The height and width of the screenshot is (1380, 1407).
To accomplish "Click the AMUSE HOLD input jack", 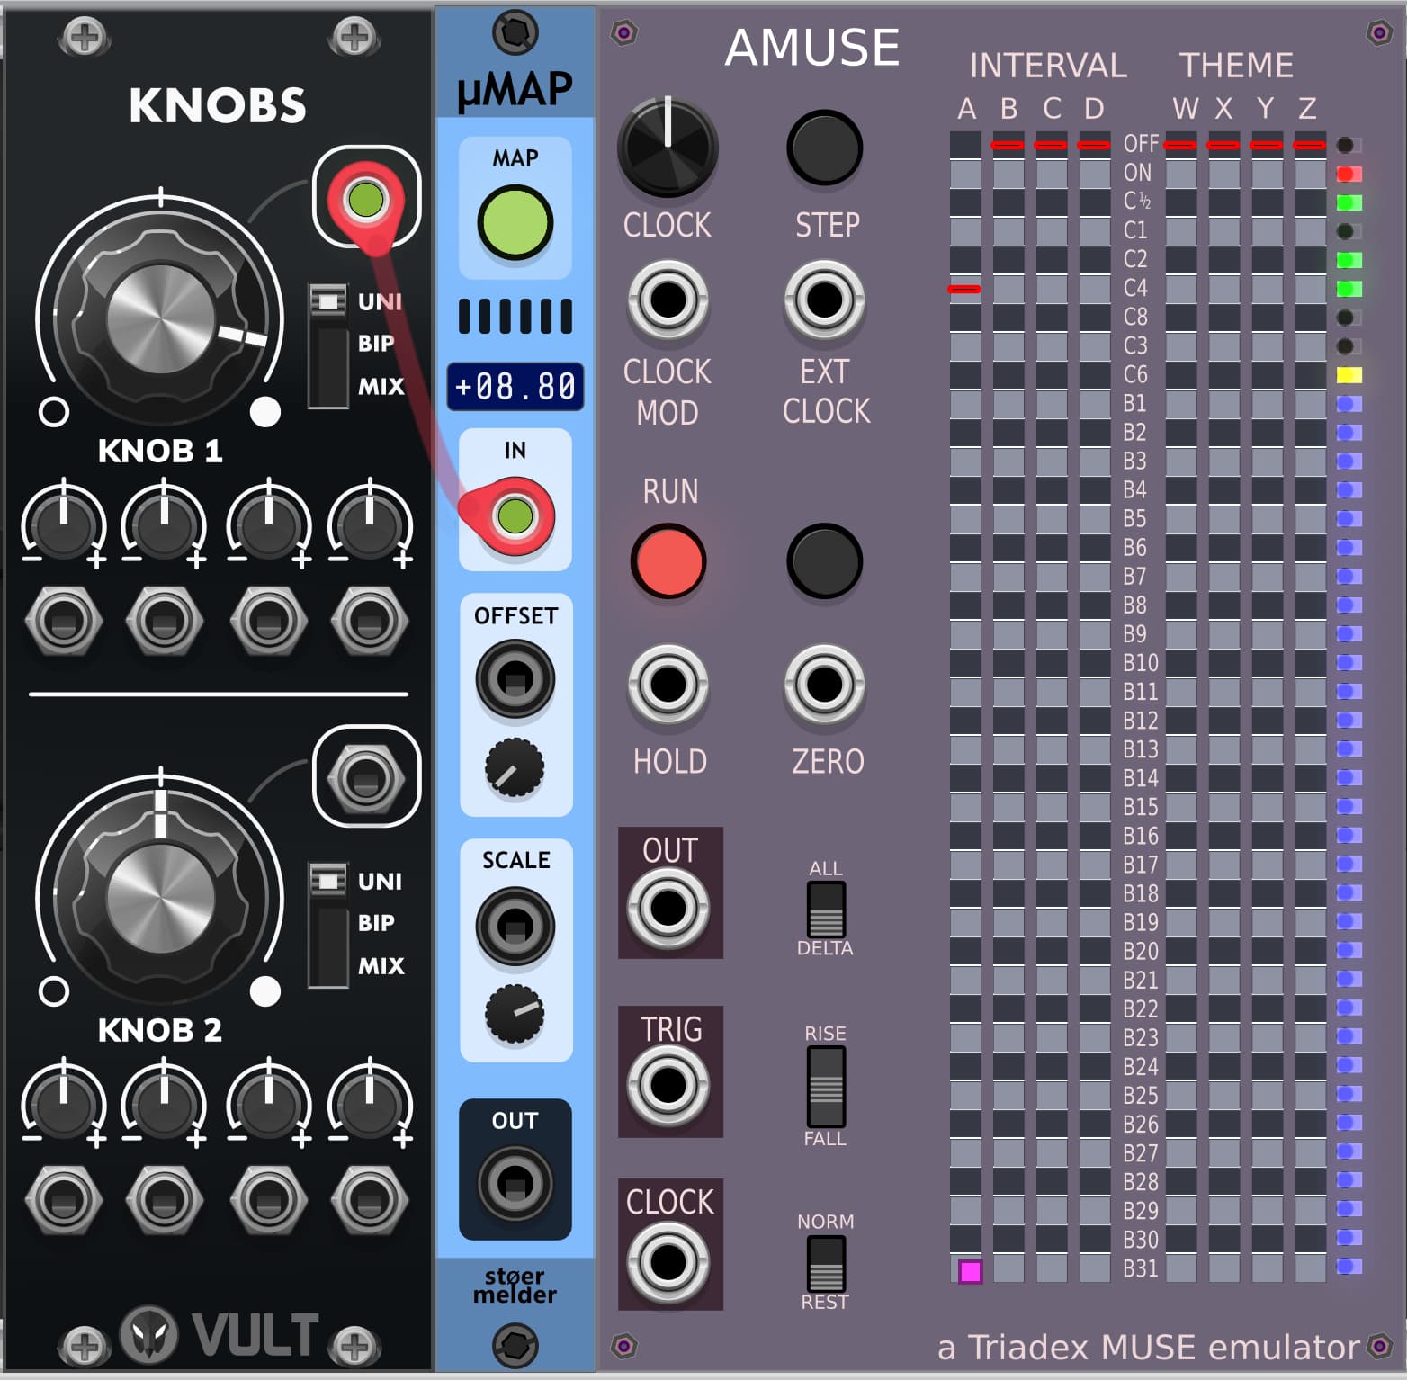I will pyautogui.click(x=668, y=685).
